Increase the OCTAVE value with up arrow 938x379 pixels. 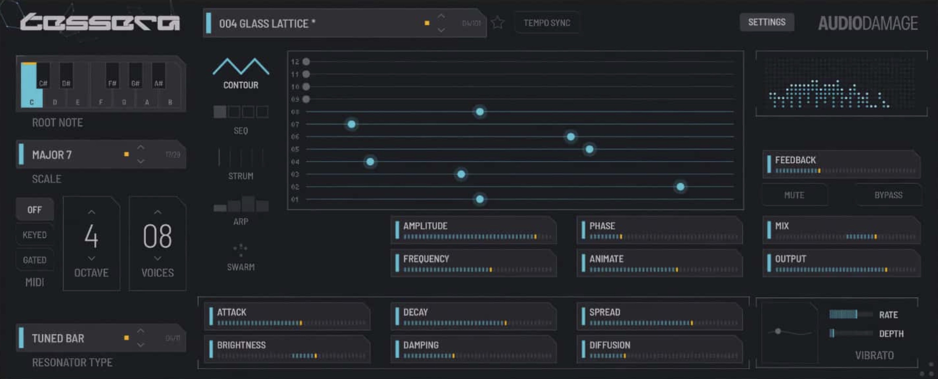click(x=91, y=212)
